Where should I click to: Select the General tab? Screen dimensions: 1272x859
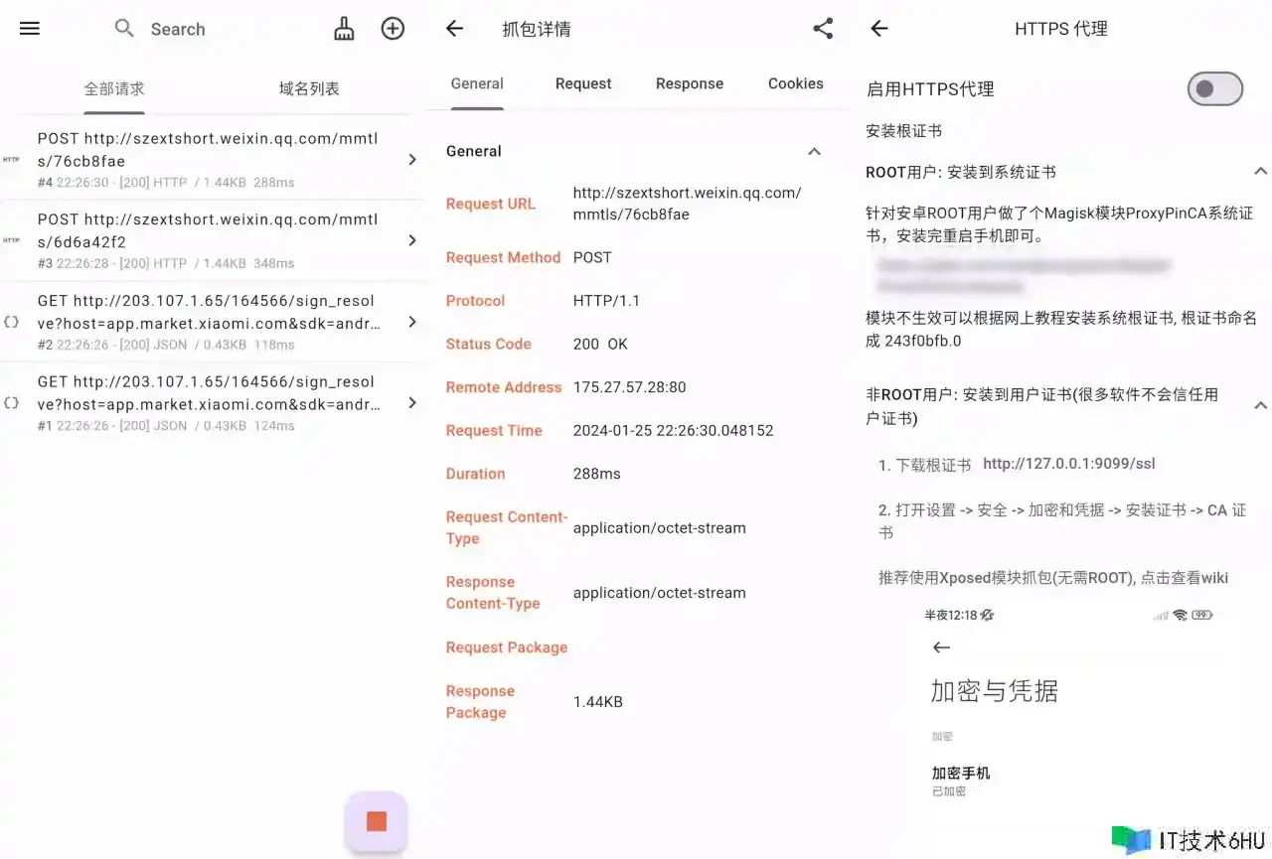click(x=477, y=83)
